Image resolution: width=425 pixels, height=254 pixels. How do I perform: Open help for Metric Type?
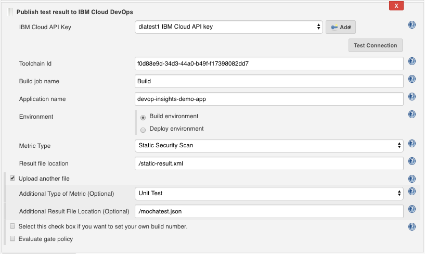[411, 144]
